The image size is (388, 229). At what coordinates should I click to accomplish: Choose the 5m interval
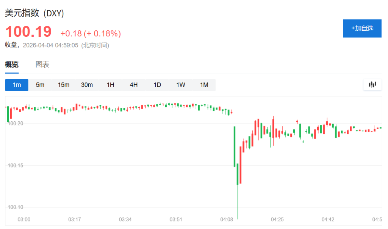(x=40, y=85)
